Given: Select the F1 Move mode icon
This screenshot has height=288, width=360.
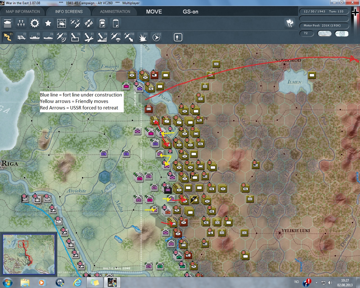Looking at the screenshot, I should [x=8, y=37].
